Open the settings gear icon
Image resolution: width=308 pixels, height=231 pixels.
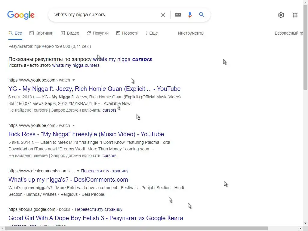[281, 15]
